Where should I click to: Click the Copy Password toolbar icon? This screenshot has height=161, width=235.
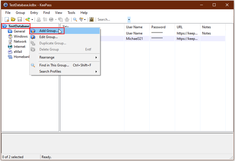coord(45,19)
